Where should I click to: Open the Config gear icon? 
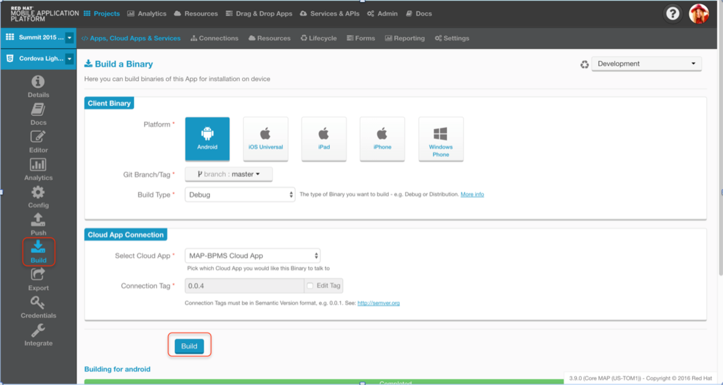tap(38, 197)
